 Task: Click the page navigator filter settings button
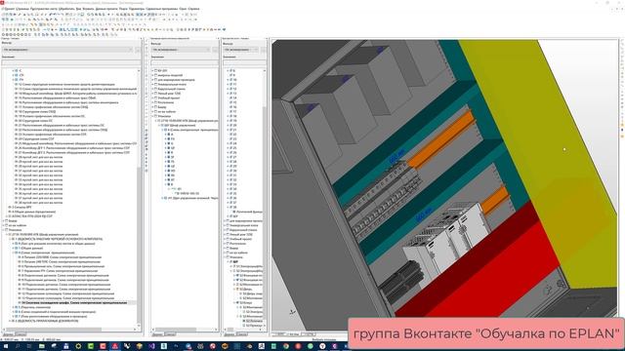138,50
